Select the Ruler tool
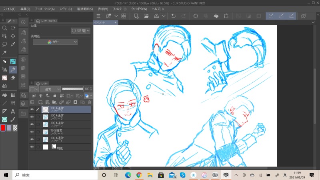This screenshot has height=180, width=320. [4, 111]
